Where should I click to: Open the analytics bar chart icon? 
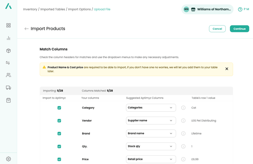8,38
